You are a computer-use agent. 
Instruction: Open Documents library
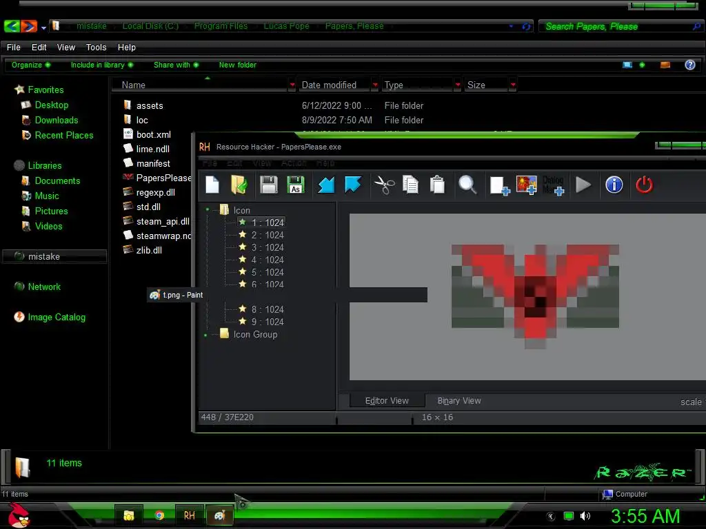point(51,181)
